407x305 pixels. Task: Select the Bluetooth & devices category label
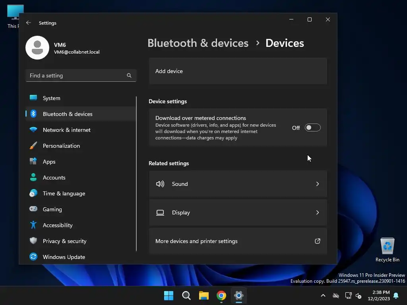coord(68,114)
